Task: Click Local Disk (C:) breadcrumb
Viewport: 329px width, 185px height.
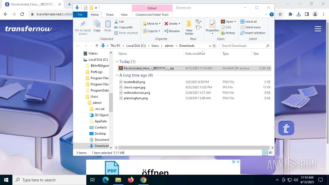Action: (x=136, y=46)
